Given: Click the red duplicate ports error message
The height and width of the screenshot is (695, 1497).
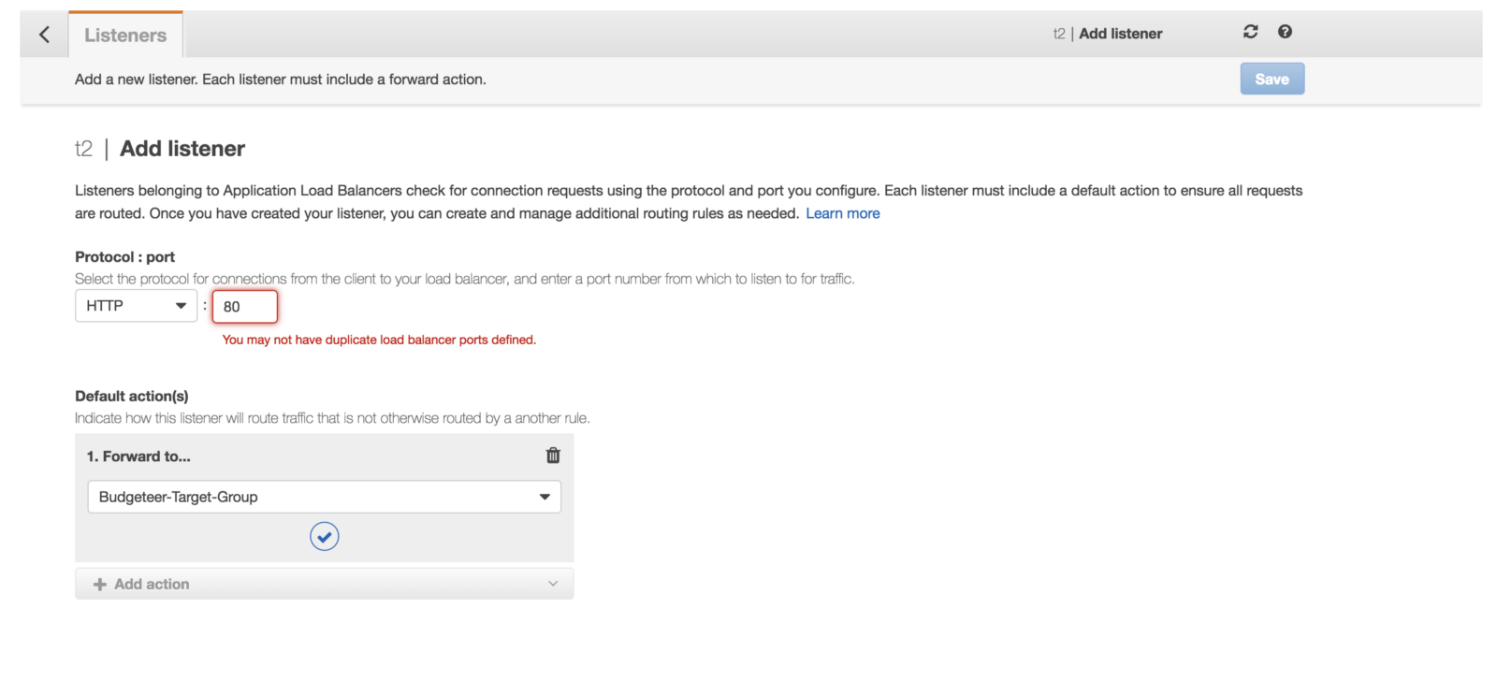Looking at the screenshot, I should [x=379, y=340].
